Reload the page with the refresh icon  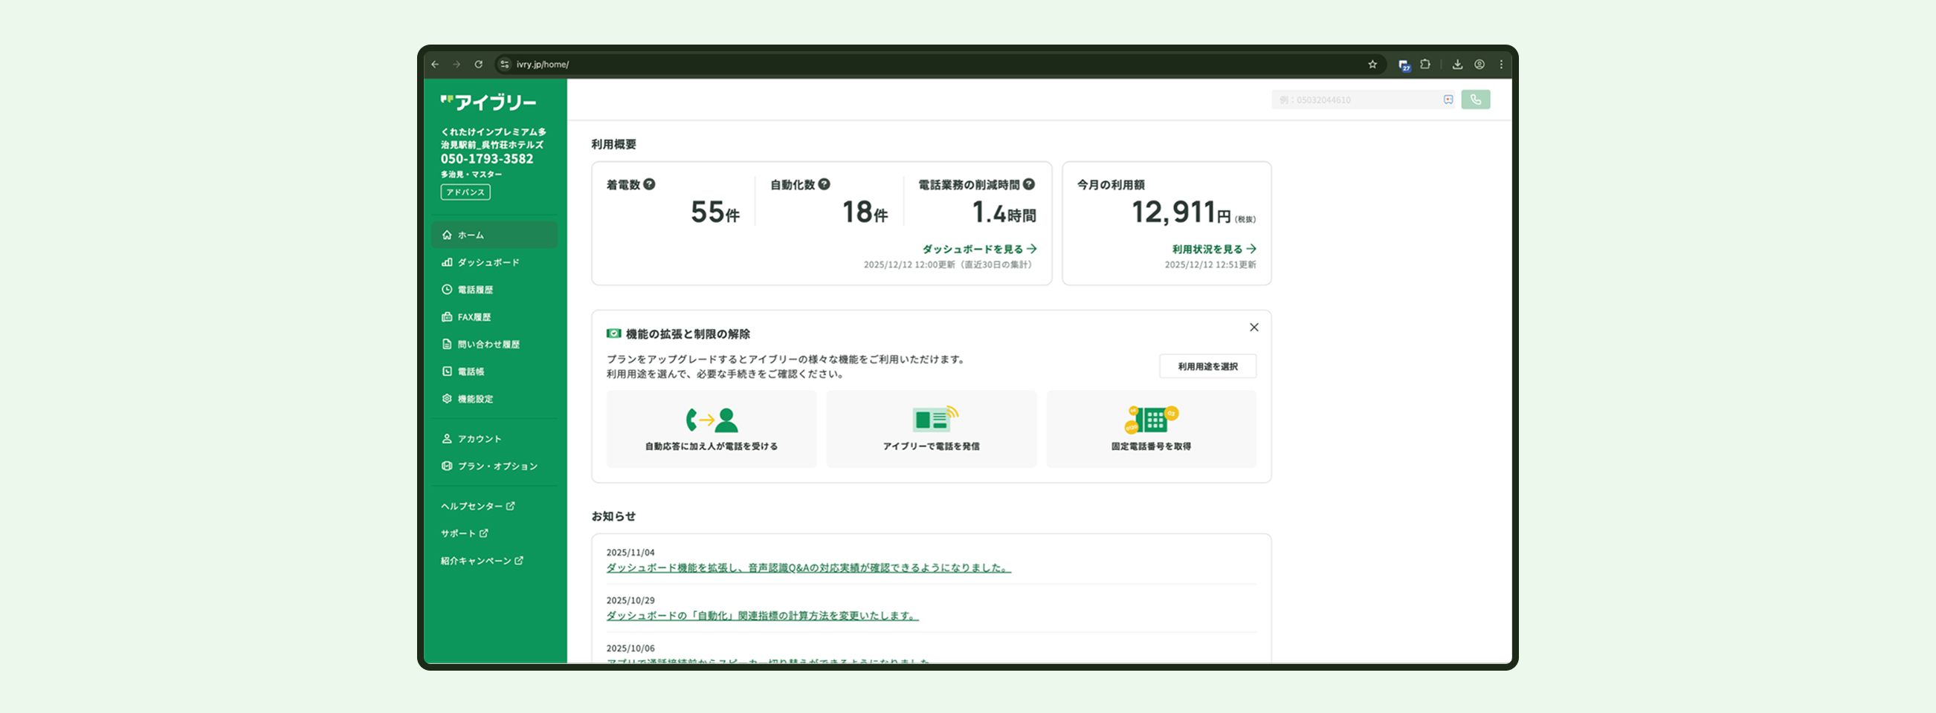(x=478, y=65)
